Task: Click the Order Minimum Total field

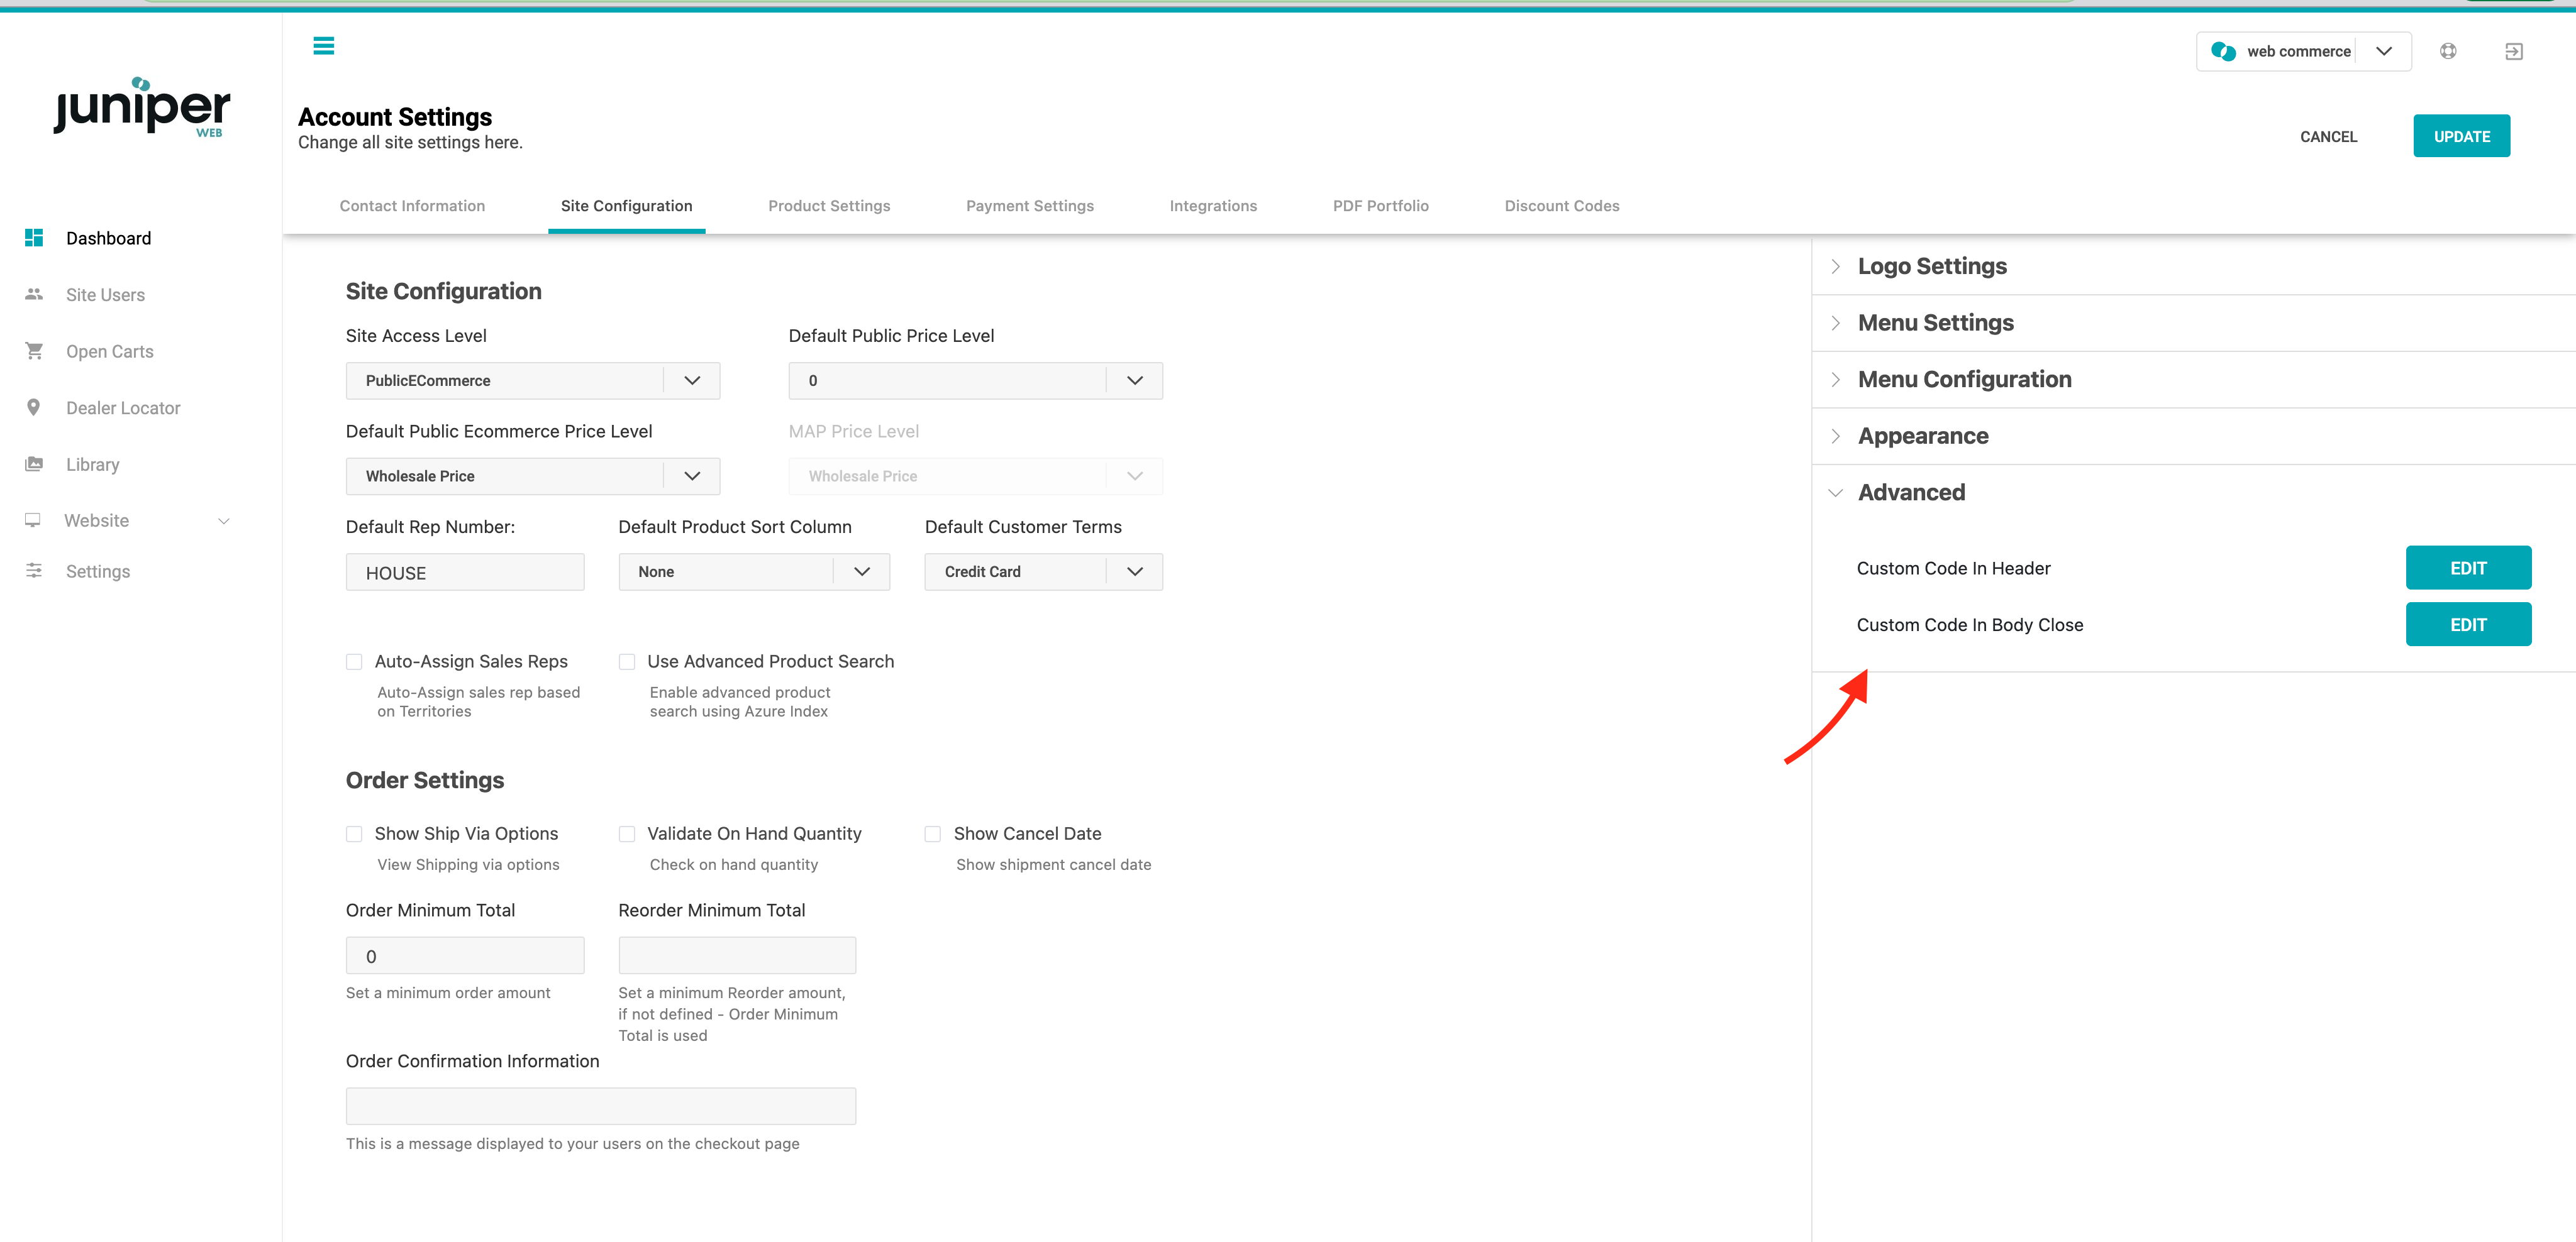Action: [465, 955]
